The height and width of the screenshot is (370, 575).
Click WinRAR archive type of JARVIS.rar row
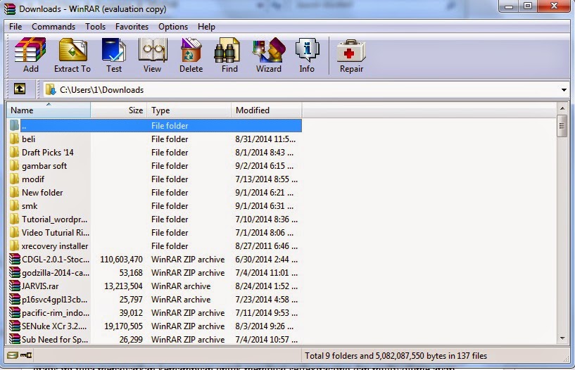(181, 286)
